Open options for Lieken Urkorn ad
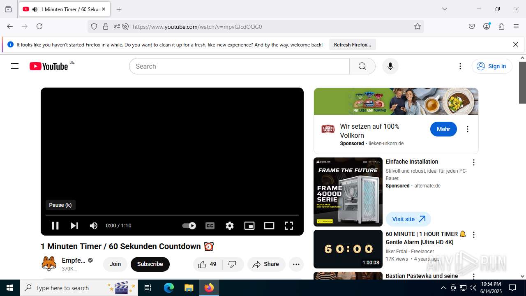 pyautogui.click(x=467, y=129)
